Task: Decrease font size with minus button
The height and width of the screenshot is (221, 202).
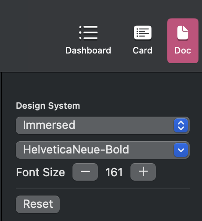Action: (x=85, y=172)
